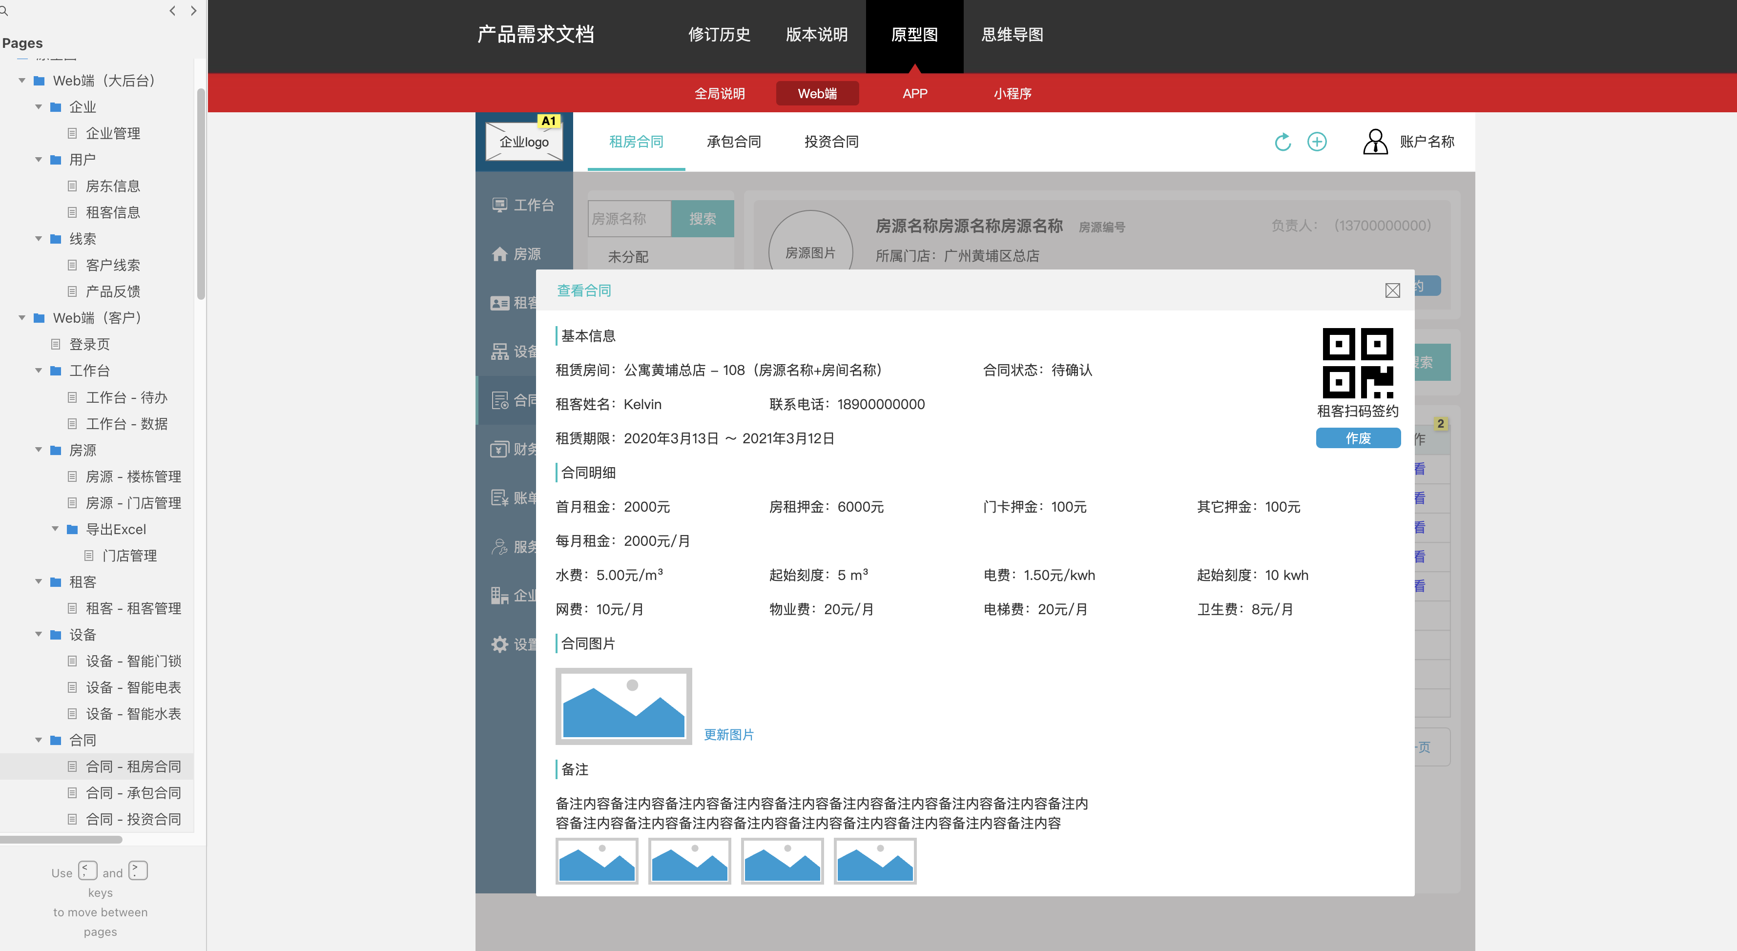Click the 企业 building sidebar icon
This screenshot has height=951, width=1737.
pyautogui.click(x=499, y=596)
